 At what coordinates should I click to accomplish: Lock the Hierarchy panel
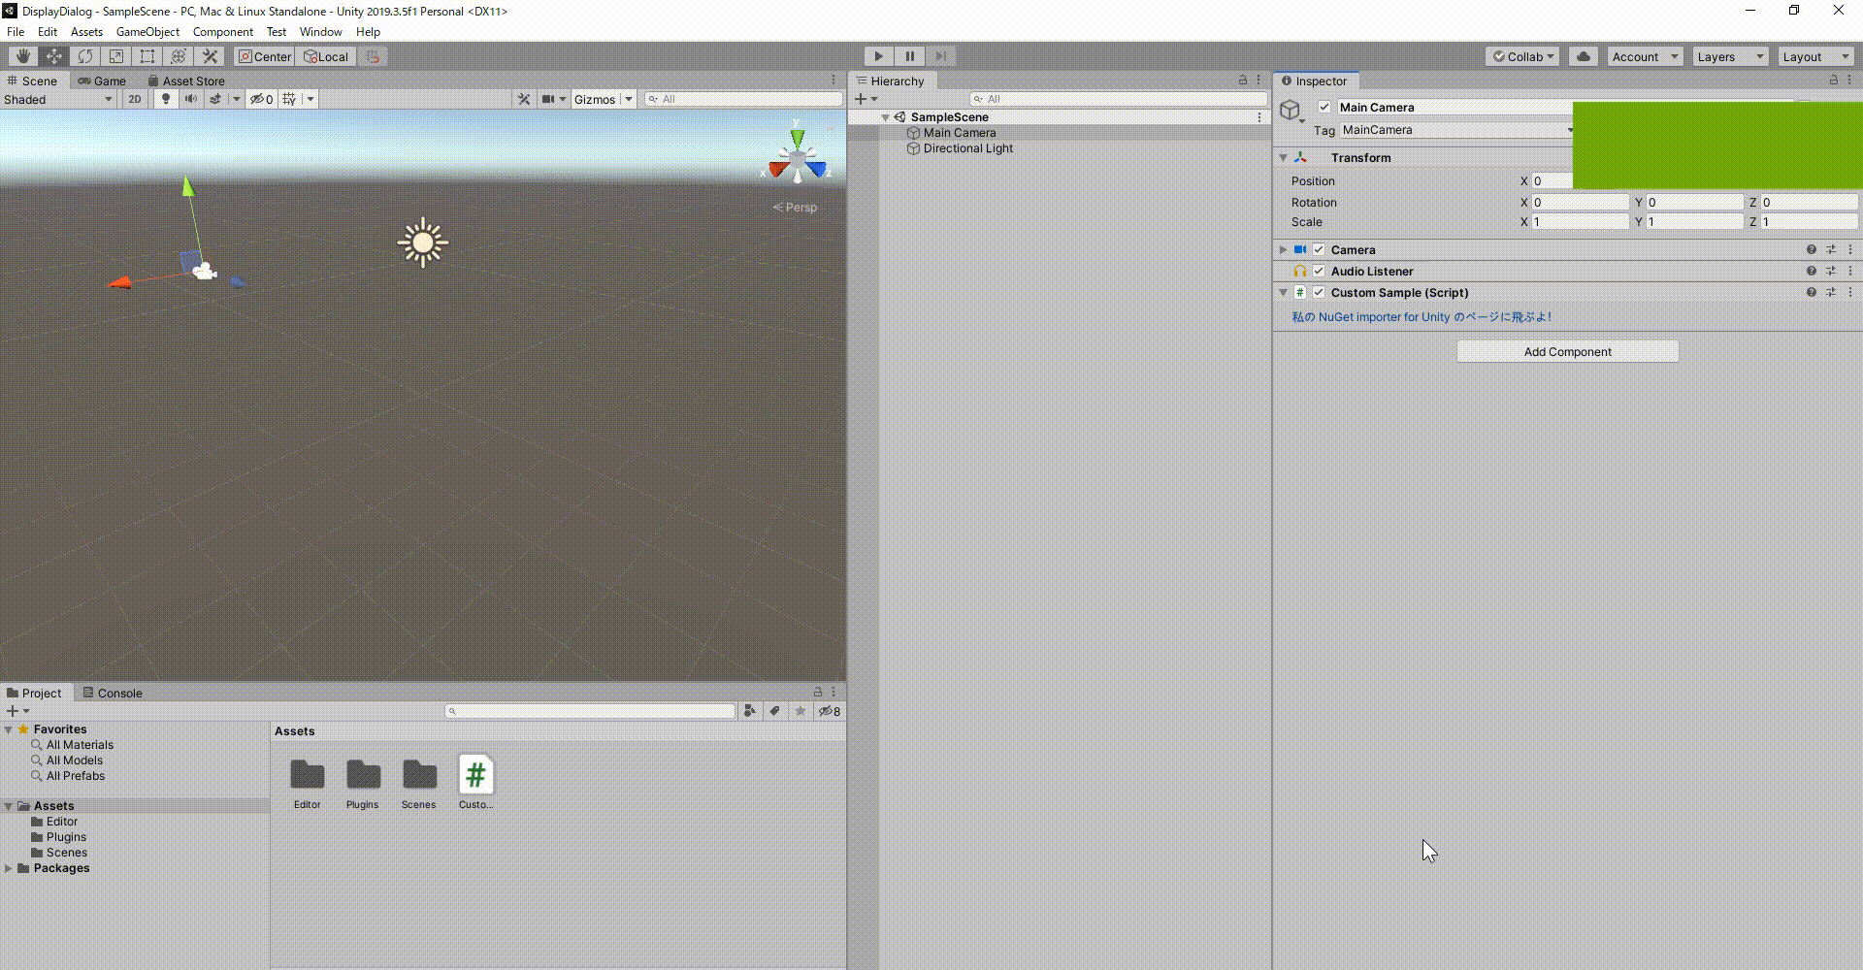point(1243,81)
